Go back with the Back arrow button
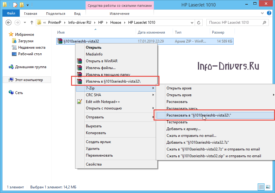The image size is (275, 193). [x=9, y=23]
